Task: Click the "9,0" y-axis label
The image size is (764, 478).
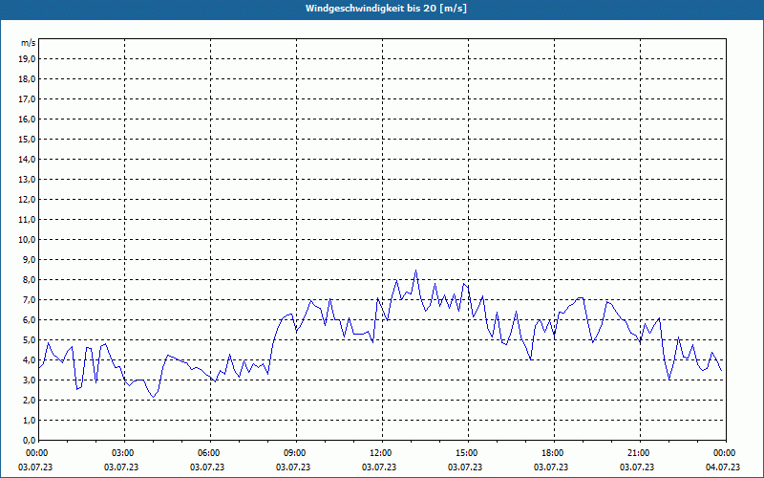Action: coord(30,259)
